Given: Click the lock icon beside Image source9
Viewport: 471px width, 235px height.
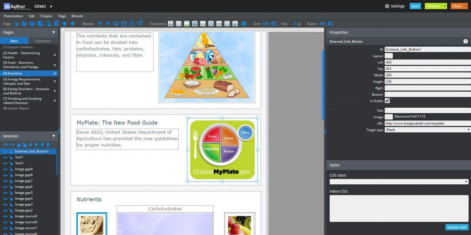Looking at the screenshot, I should click(x=11, y=216).
